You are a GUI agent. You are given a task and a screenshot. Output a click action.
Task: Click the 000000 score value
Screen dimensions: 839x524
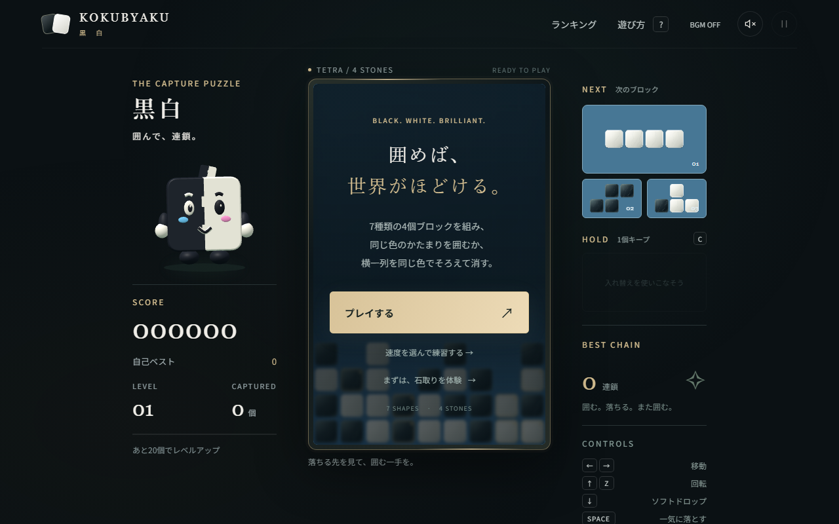185,331
